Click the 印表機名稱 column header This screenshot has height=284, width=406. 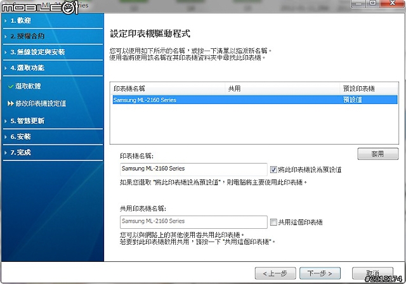(x=167, y=89)
